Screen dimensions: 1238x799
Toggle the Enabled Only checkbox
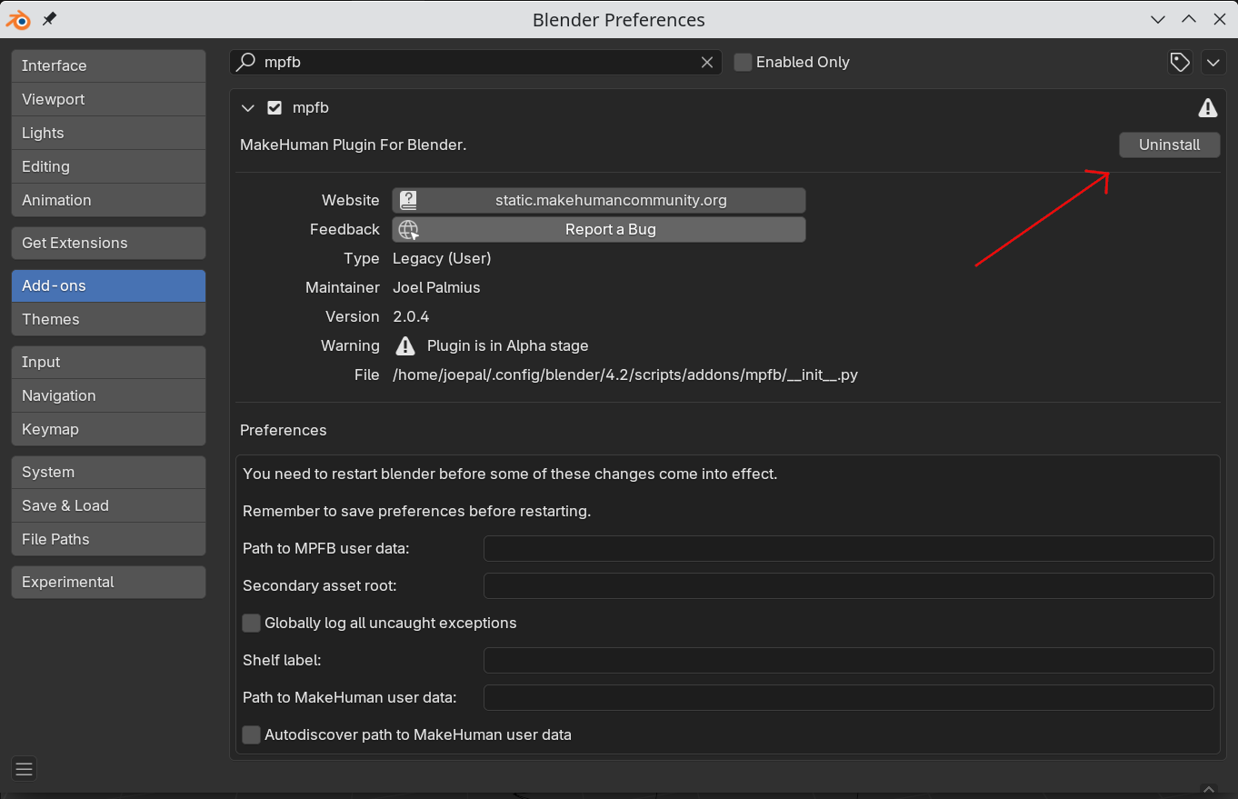point(743,62)
